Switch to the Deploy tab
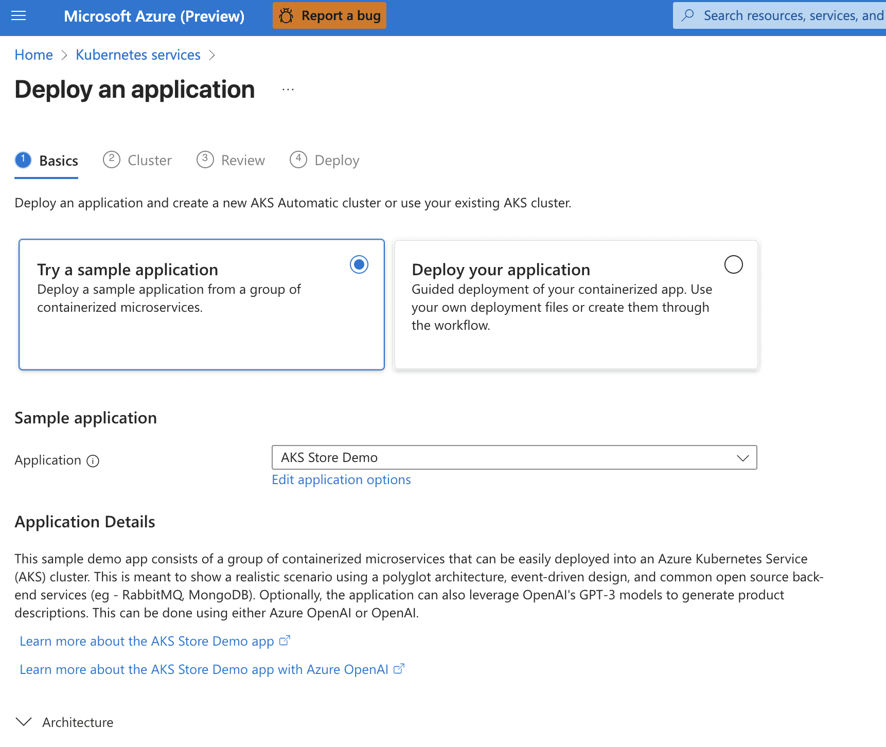 325,161
